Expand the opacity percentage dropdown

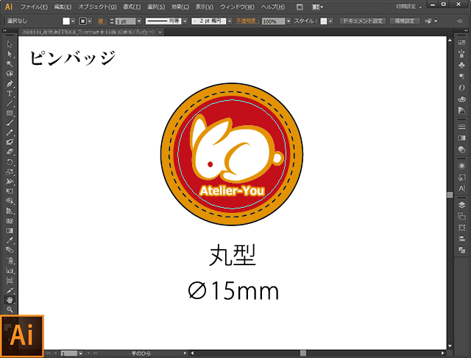pos(288,21)
